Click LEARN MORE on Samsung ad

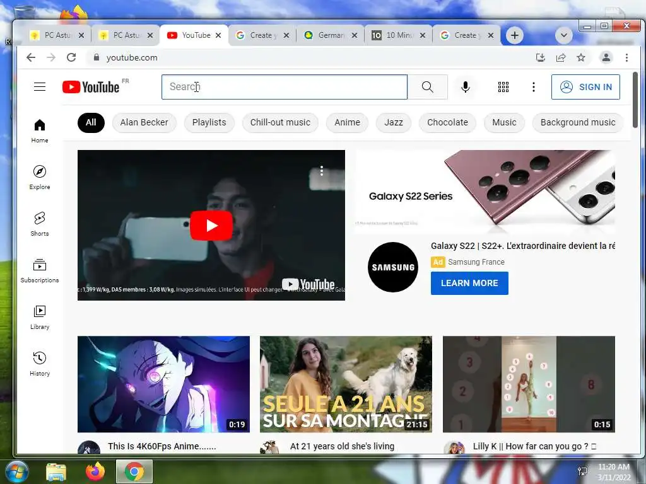[469, 283]
